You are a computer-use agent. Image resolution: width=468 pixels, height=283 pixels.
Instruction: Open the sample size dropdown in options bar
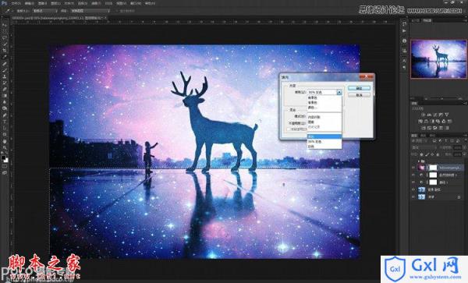tap(44, 11)
